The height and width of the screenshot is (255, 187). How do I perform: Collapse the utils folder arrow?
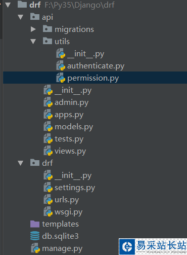pyautogui.click(x=33, y=42)
